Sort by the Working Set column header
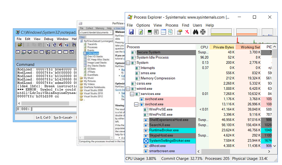The image size is (282, 165). [x=248, y=47]
